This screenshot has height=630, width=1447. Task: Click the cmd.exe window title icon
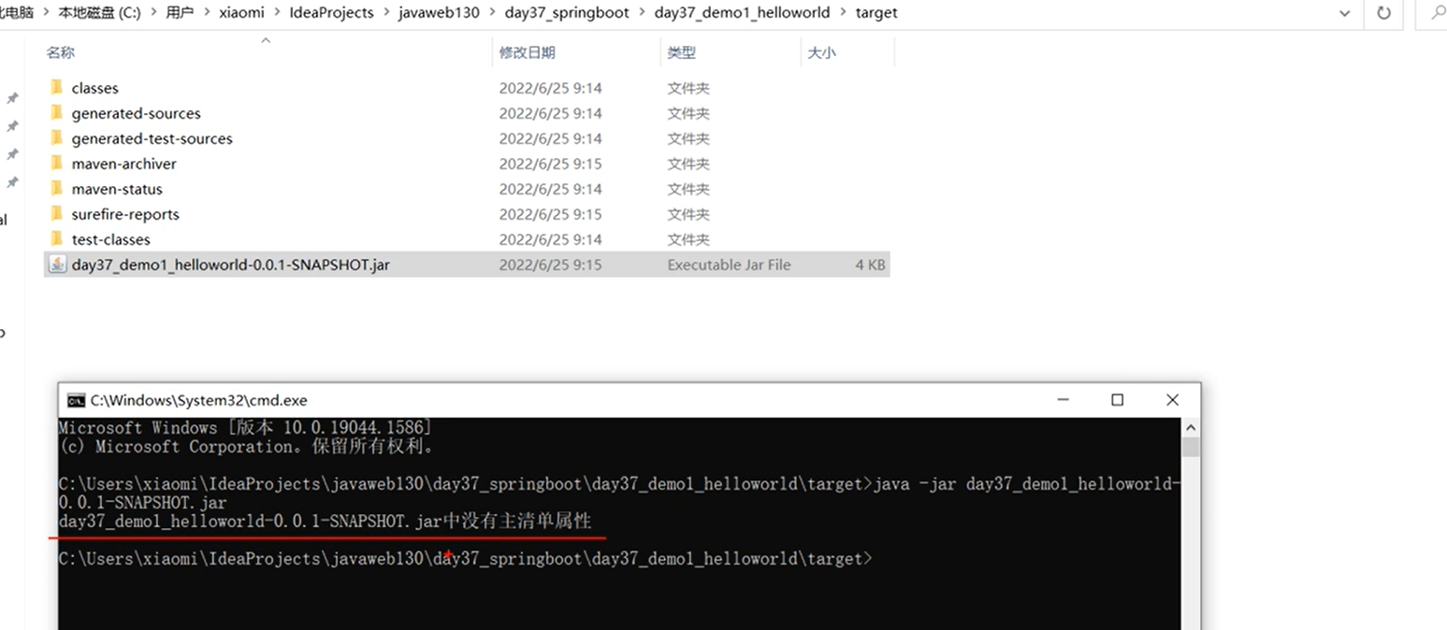tap(76, 400)
